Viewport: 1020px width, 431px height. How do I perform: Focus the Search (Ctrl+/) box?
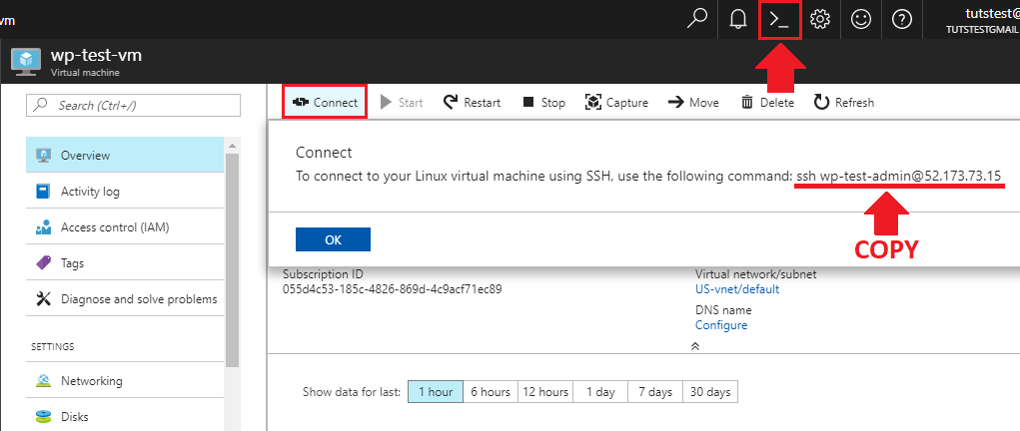(133, 105)
